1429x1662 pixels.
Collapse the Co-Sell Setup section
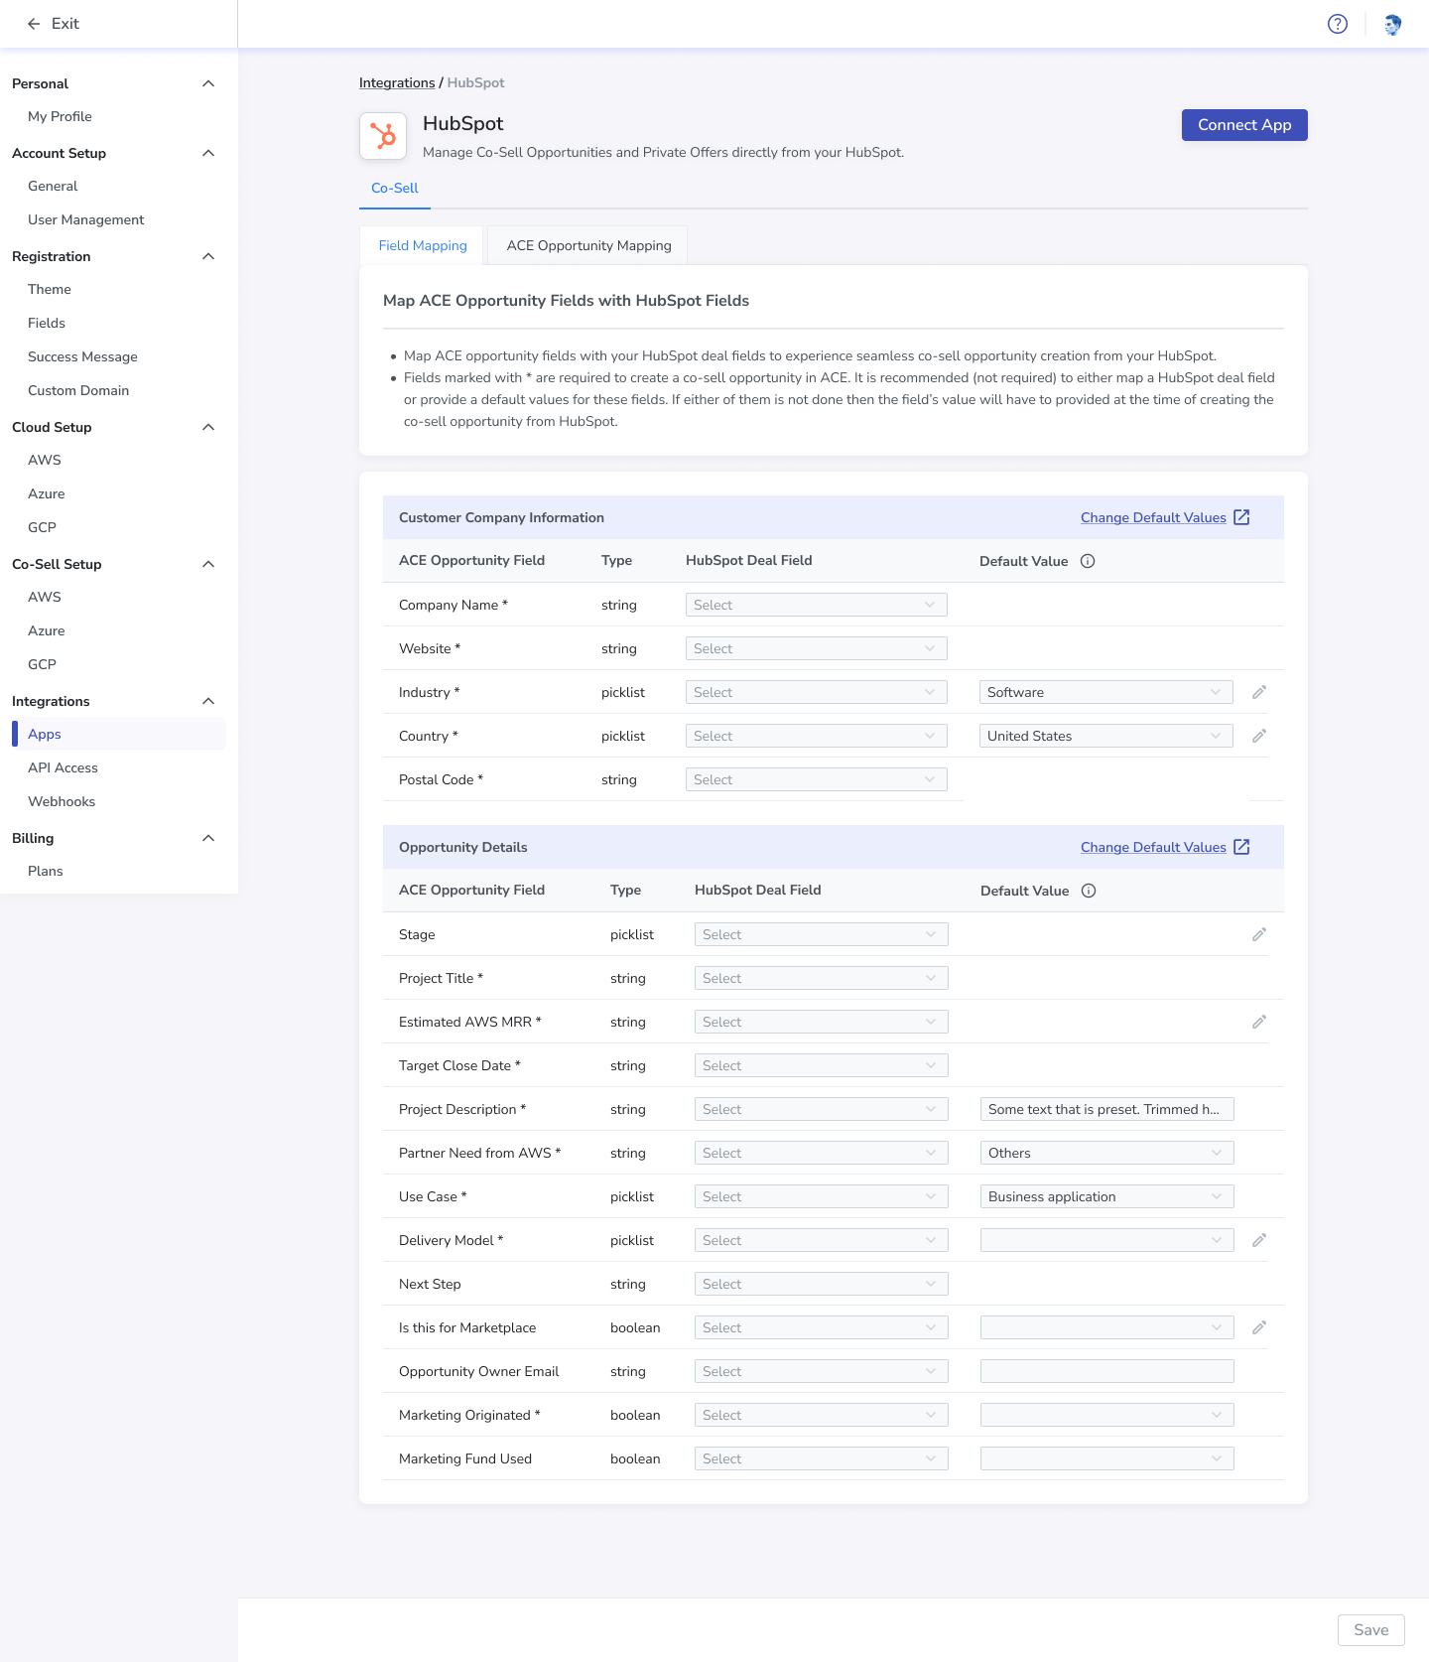tap(208, 564)
